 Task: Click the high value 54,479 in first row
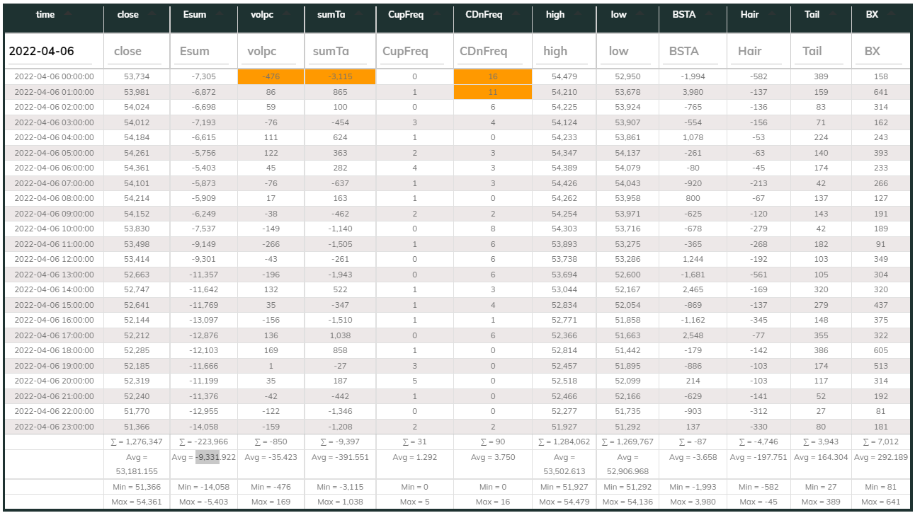tap(564, 76)
